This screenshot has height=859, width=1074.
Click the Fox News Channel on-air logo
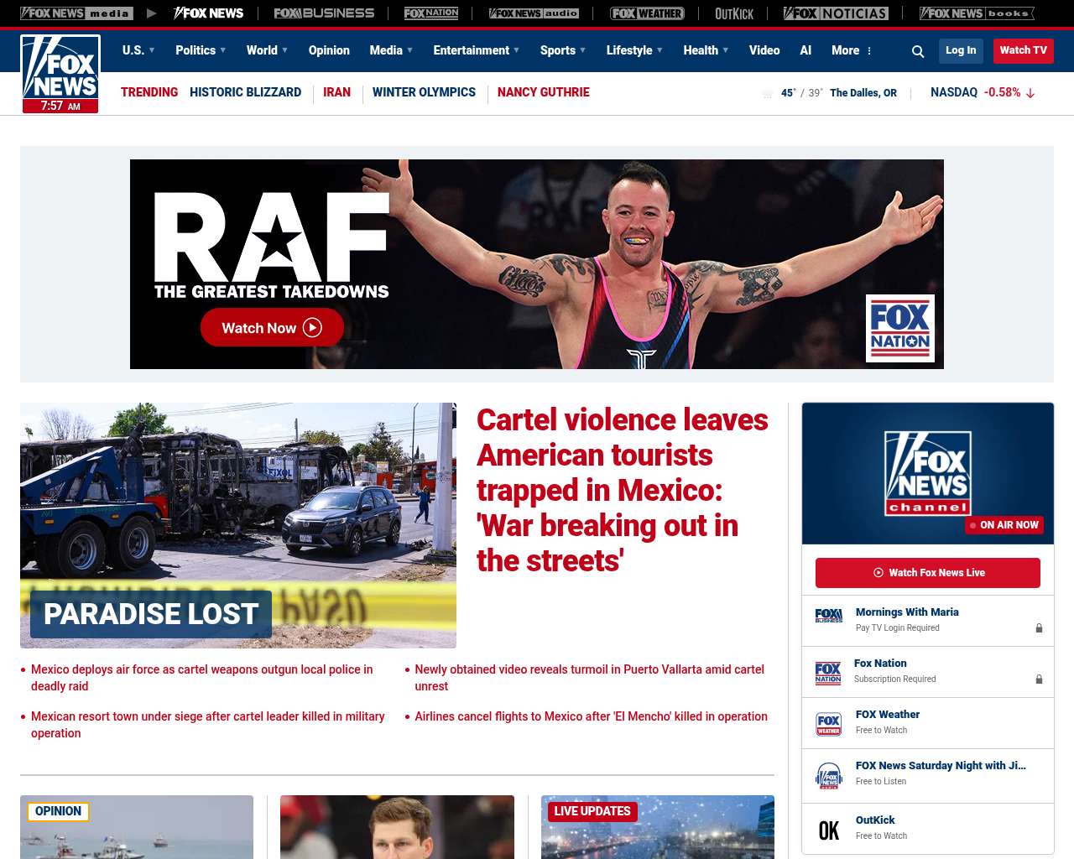tap(928, 472)
